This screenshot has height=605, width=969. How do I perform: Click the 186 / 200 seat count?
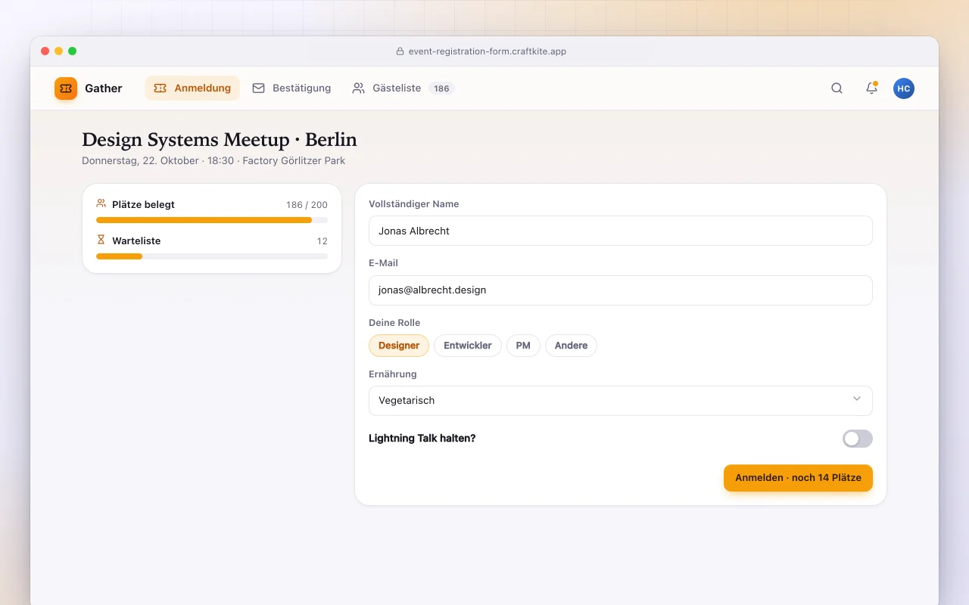tap(307, 205)
